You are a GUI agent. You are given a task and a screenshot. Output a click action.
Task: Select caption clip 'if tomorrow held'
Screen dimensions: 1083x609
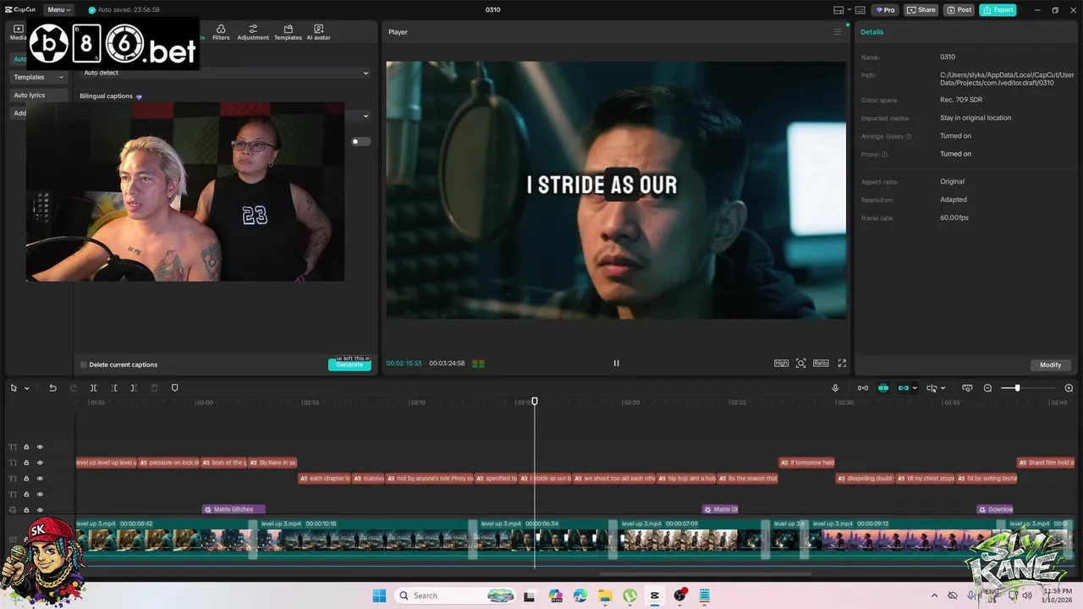click(807, 463)
